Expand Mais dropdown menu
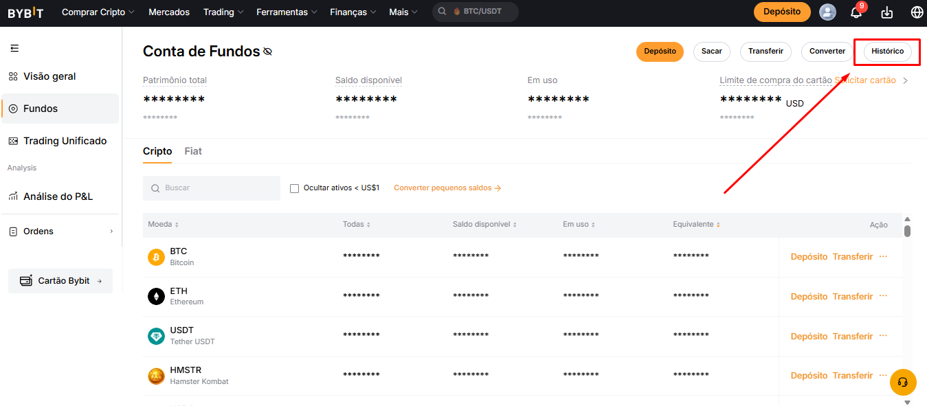 pos(403,12)
